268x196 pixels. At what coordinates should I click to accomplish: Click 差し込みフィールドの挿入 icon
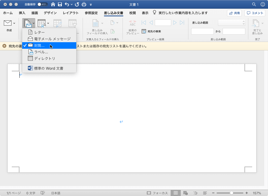coord(95,23)
